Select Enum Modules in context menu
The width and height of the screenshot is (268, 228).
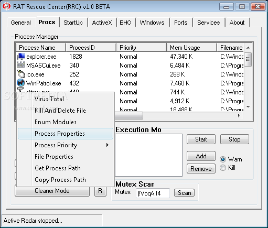[x=66, y=122]
